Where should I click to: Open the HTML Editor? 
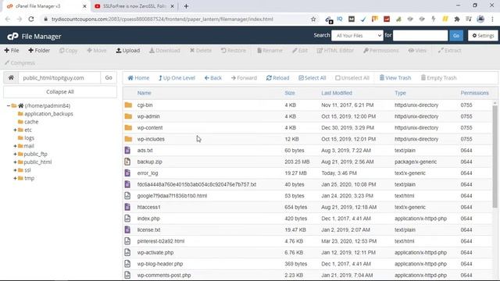tap(335, 50)
